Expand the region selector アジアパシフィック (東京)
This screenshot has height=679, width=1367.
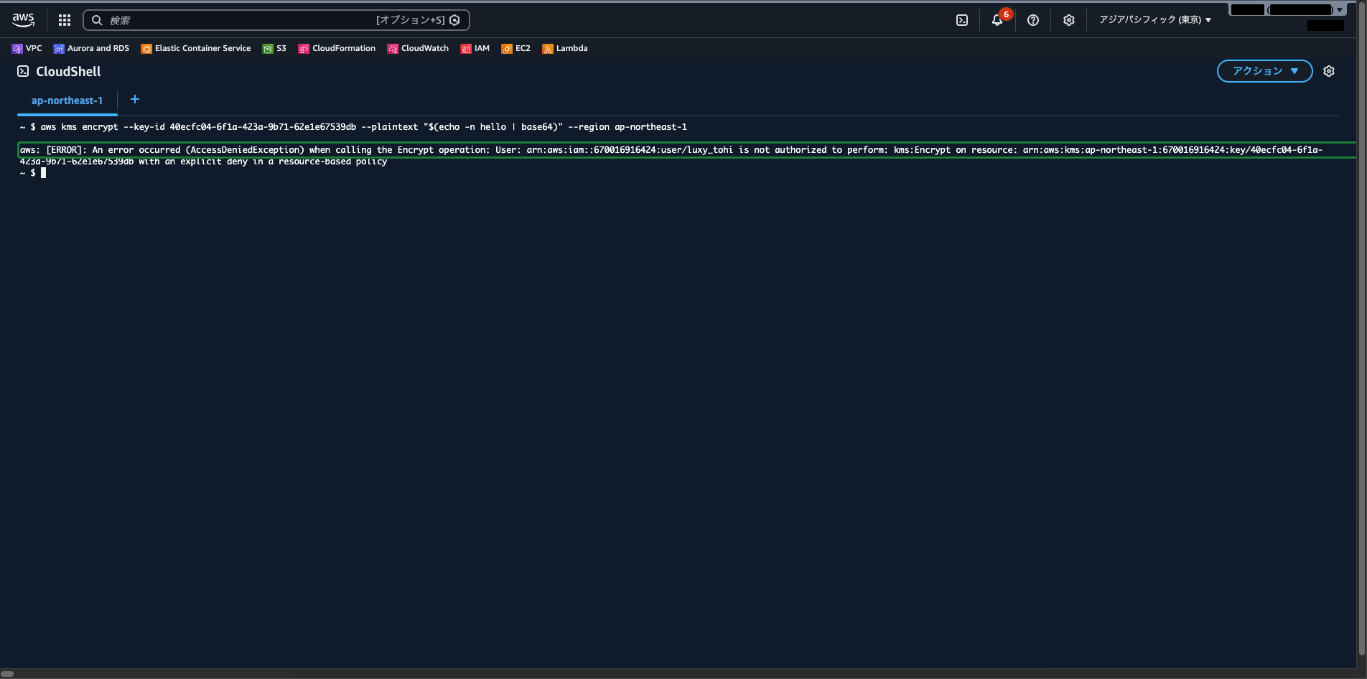1155,20
